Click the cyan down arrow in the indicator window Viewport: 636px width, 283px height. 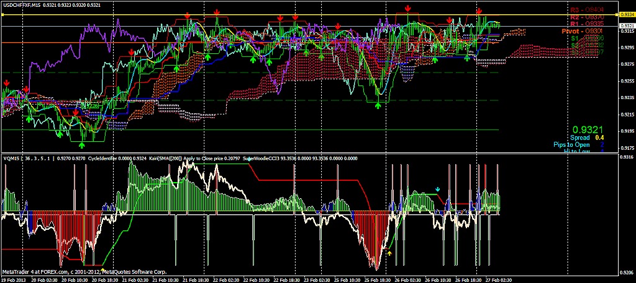click(437, 189)
